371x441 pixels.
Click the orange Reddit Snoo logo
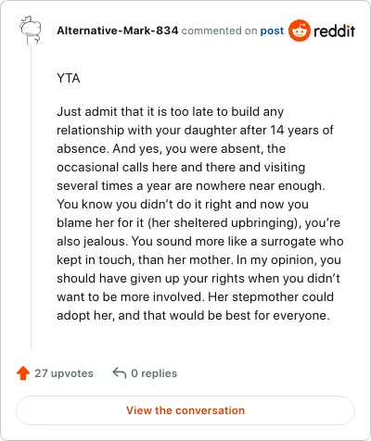point(300,31)
